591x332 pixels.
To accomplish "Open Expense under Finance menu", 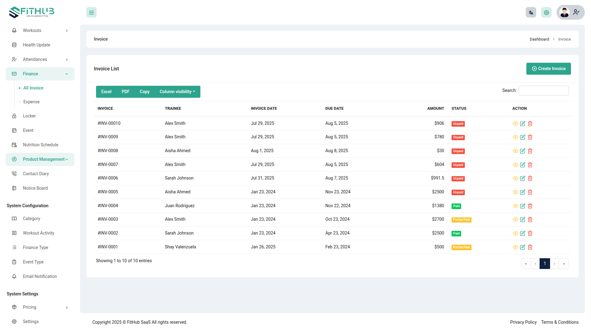I will click(31, 102).
